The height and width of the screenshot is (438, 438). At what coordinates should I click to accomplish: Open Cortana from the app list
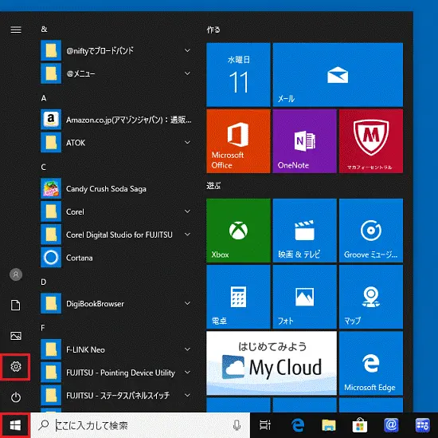tap(116, 258)
